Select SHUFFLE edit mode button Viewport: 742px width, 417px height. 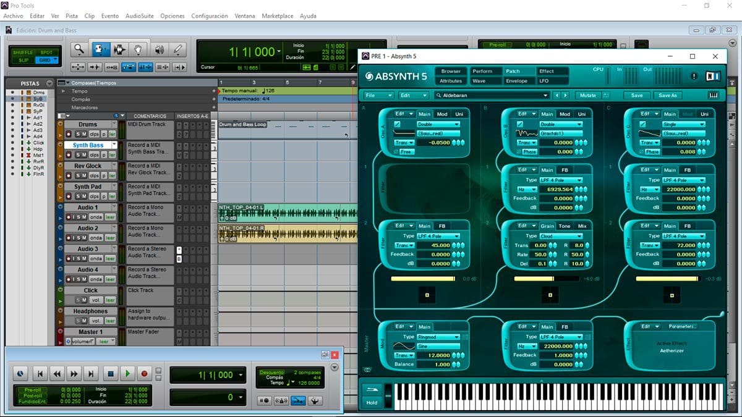pyautogui.click(x=23, y=53)
